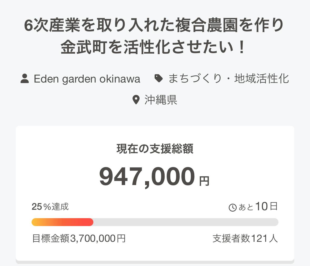Click the project owner person icon
This screenshot has height=266, width=310.
[x=25, y=79]
